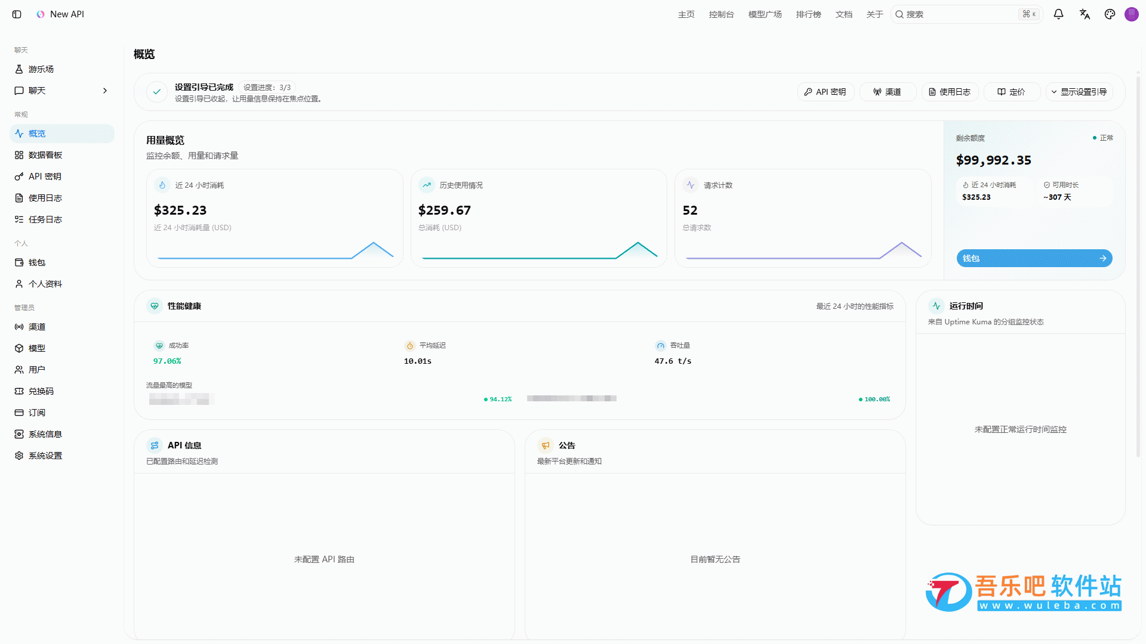Click the 100.00% model success rate
The width and height of the screenshot is (1146, 644).
click(x=874, y=400)
